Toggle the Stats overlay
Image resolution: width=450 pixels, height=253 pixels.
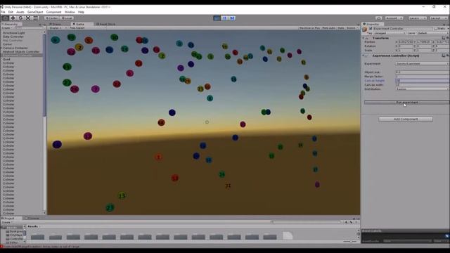[340, 28]
